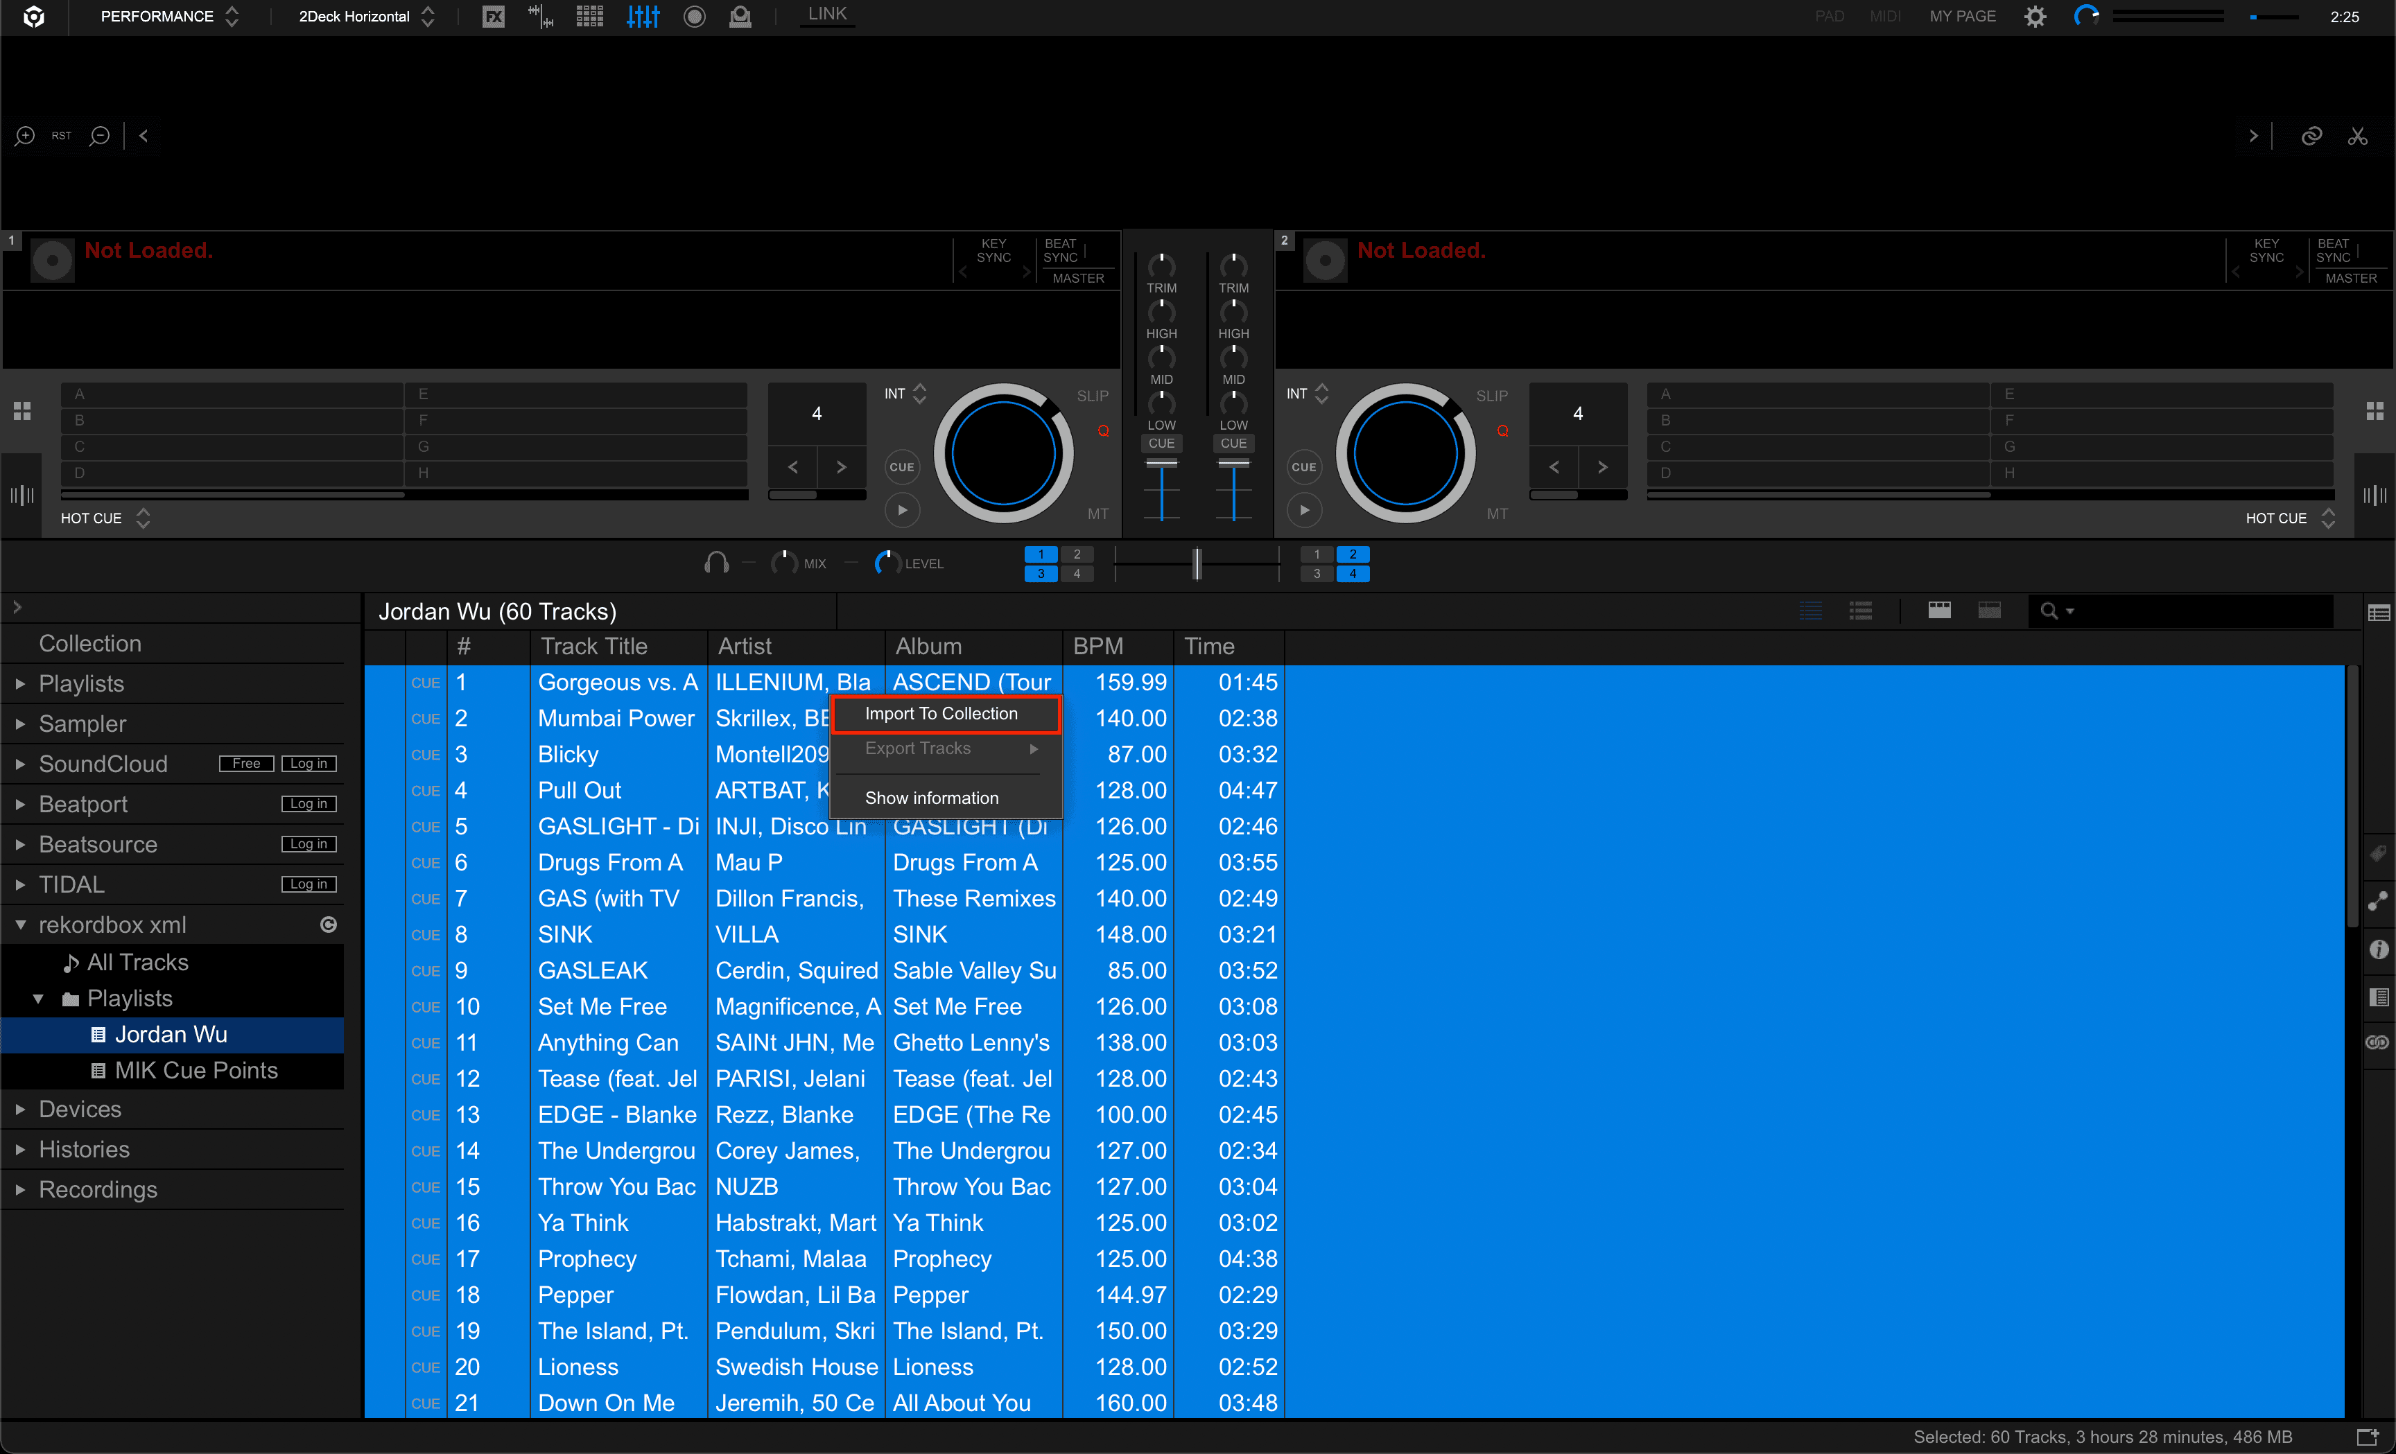Open deck 2 pad grid icon
Image resolution: width=2396 pixels, height=1454 pixels.
(2375, 410)
